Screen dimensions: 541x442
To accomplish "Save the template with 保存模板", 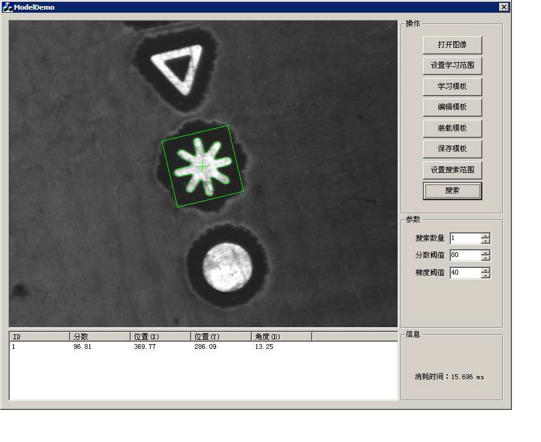I will (x=452, y=149).
